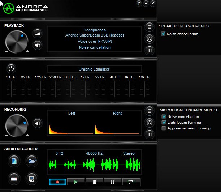This screenshot has width=221, height=196.
Task: Click the Playback volume knob
Action: tap(17, 42)
